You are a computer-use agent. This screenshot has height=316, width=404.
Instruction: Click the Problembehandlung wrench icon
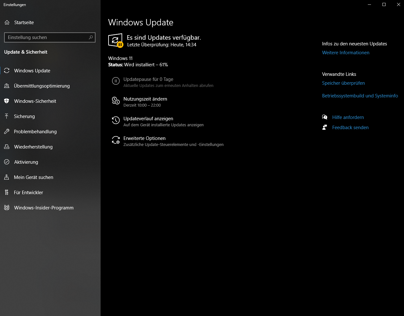pos(7,132)
